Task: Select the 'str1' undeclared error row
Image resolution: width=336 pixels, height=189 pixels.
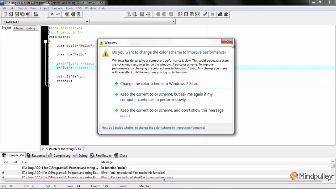Action: [165, 173]
